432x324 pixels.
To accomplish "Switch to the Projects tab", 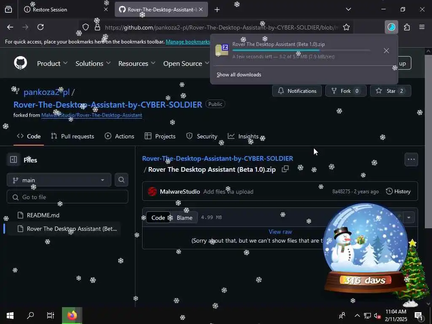I will (160, 136).
